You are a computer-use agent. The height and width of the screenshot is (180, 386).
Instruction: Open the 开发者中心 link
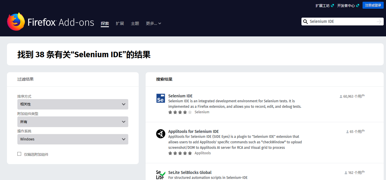coord(346,5)
